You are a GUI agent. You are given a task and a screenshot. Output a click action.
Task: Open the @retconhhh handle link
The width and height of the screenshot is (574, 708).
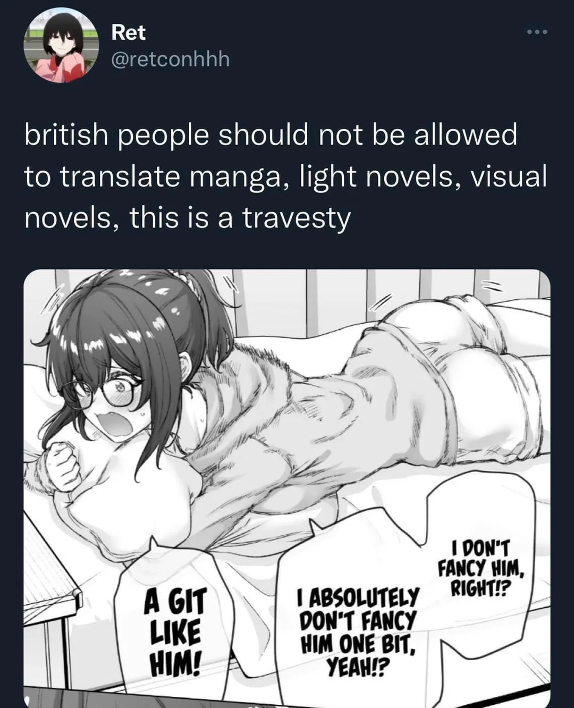(170, 59)
